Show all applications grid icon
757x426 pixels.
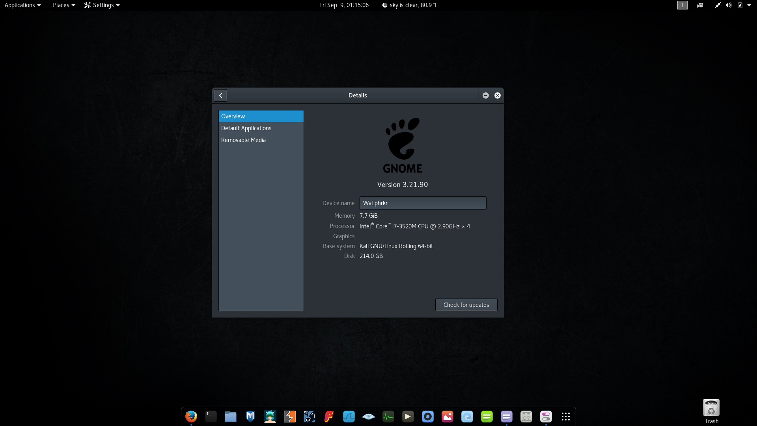pos(566,417)
